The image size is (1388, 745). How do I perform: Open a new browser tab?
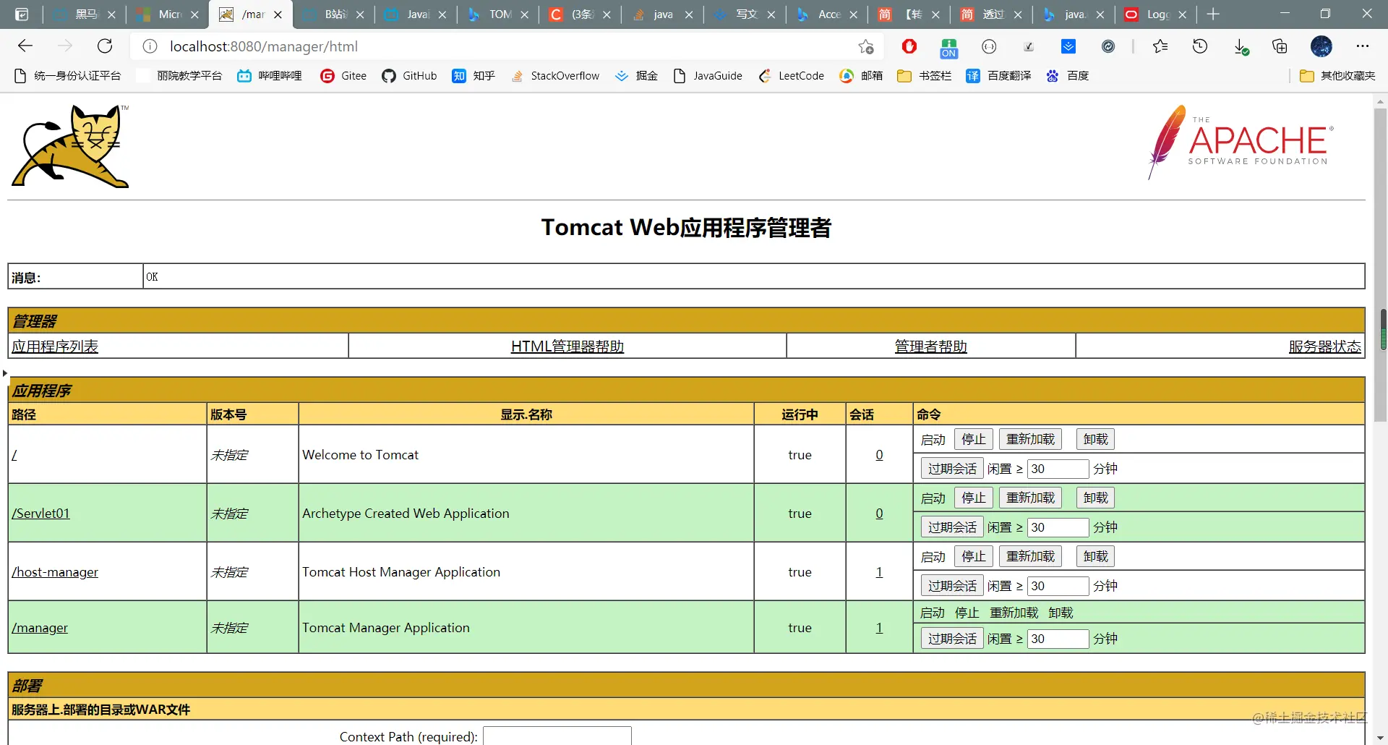pos(1213,14)
